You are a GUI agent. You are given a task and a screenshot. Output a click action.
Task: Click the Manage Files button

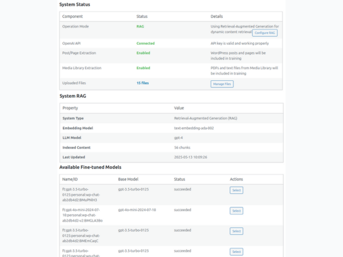coord(222,84)
